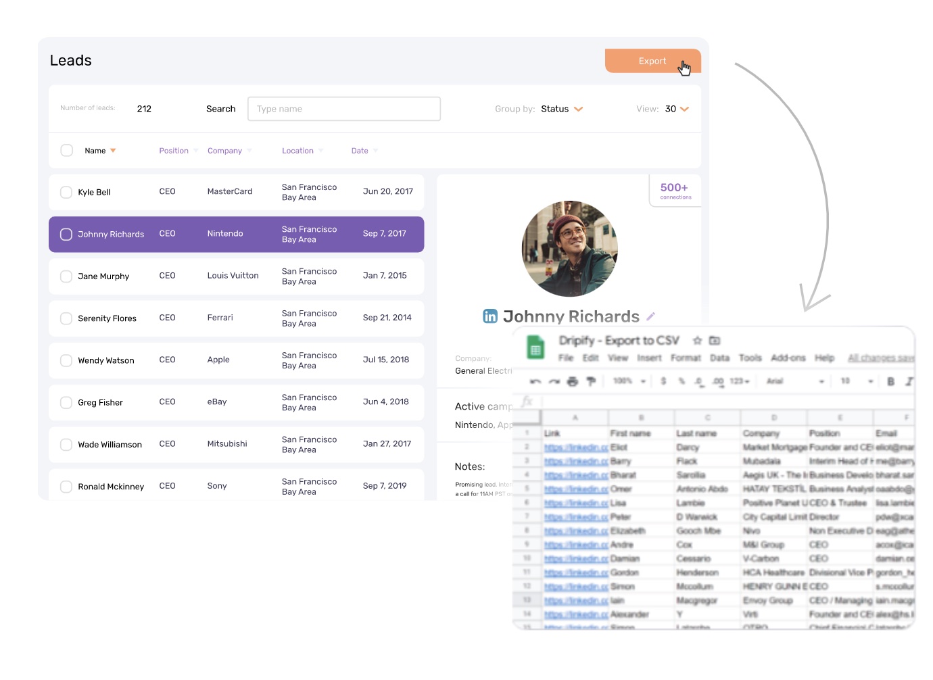Check the box for Ronald Mckinney
Image resolution: width=933 pixels, height=680 pixels.
click(x=66, y=486)
